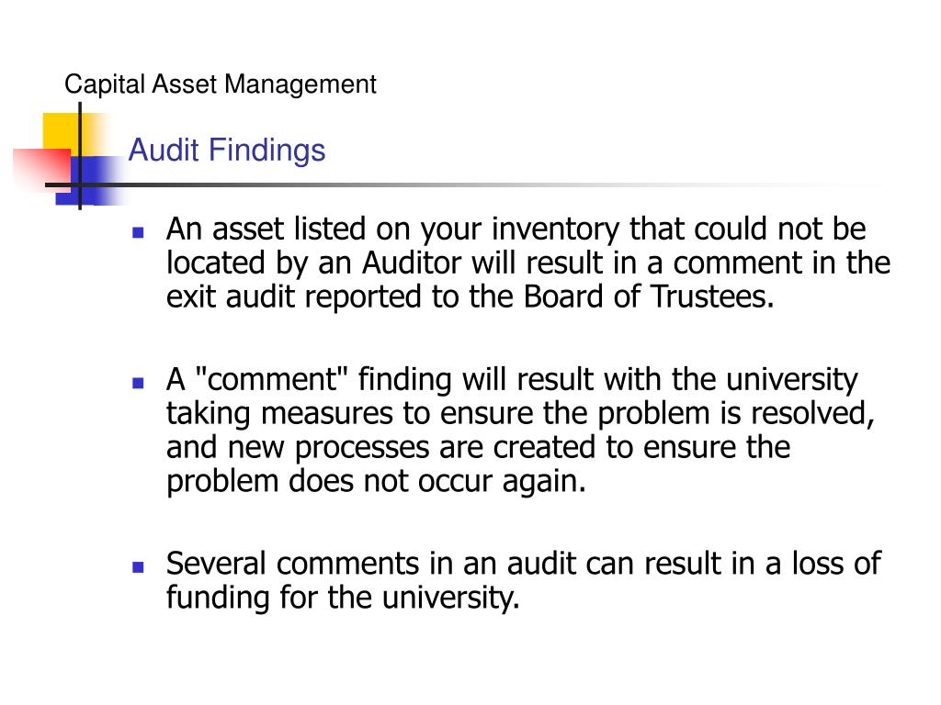Click the third blue bullet marker
This screenshot has width=941, height=705.
pos(138,567)
